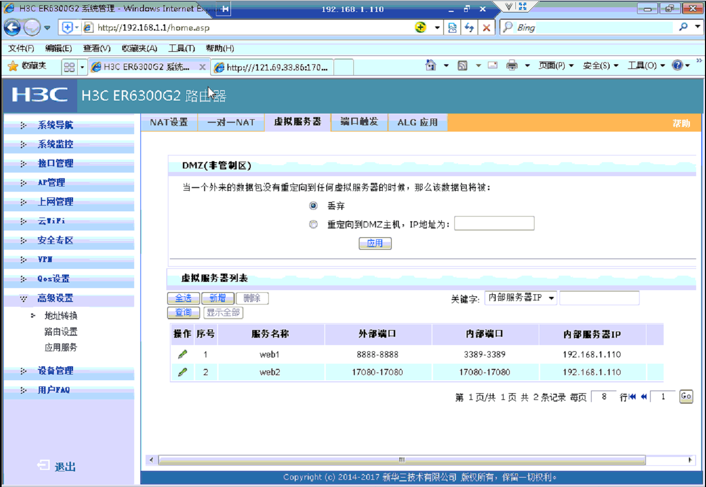
Task: Switch to the 端口触发 tab
Action: pos(359,122)
